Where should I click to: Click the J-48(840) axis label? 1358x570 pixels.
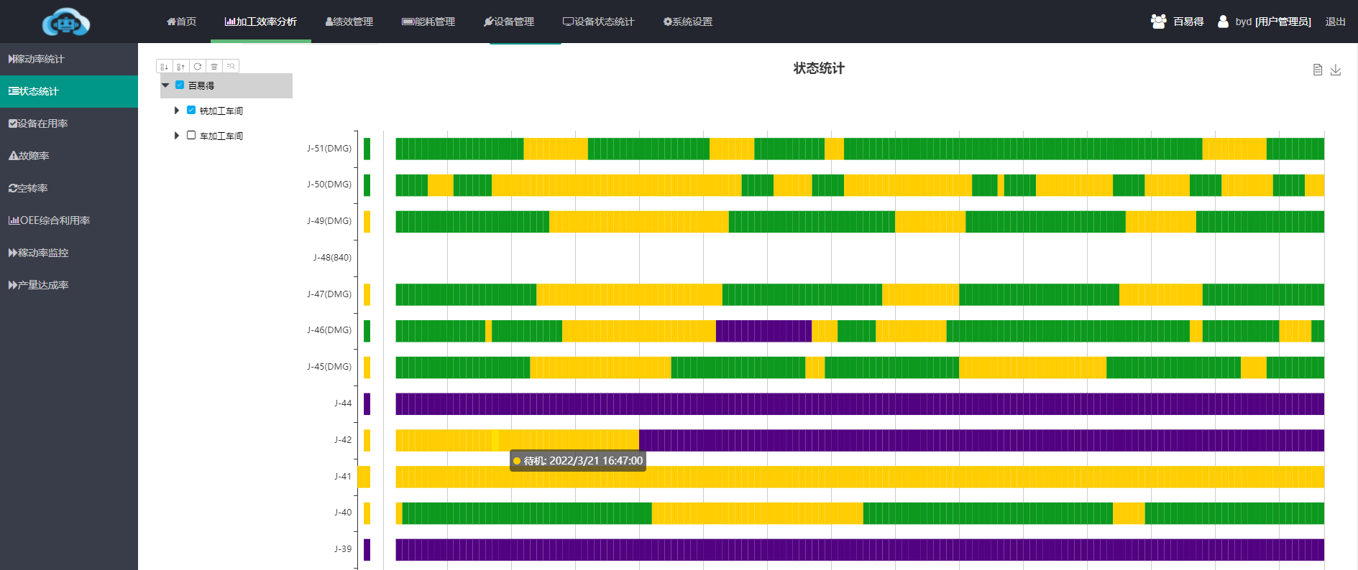[x=332, y=258]
